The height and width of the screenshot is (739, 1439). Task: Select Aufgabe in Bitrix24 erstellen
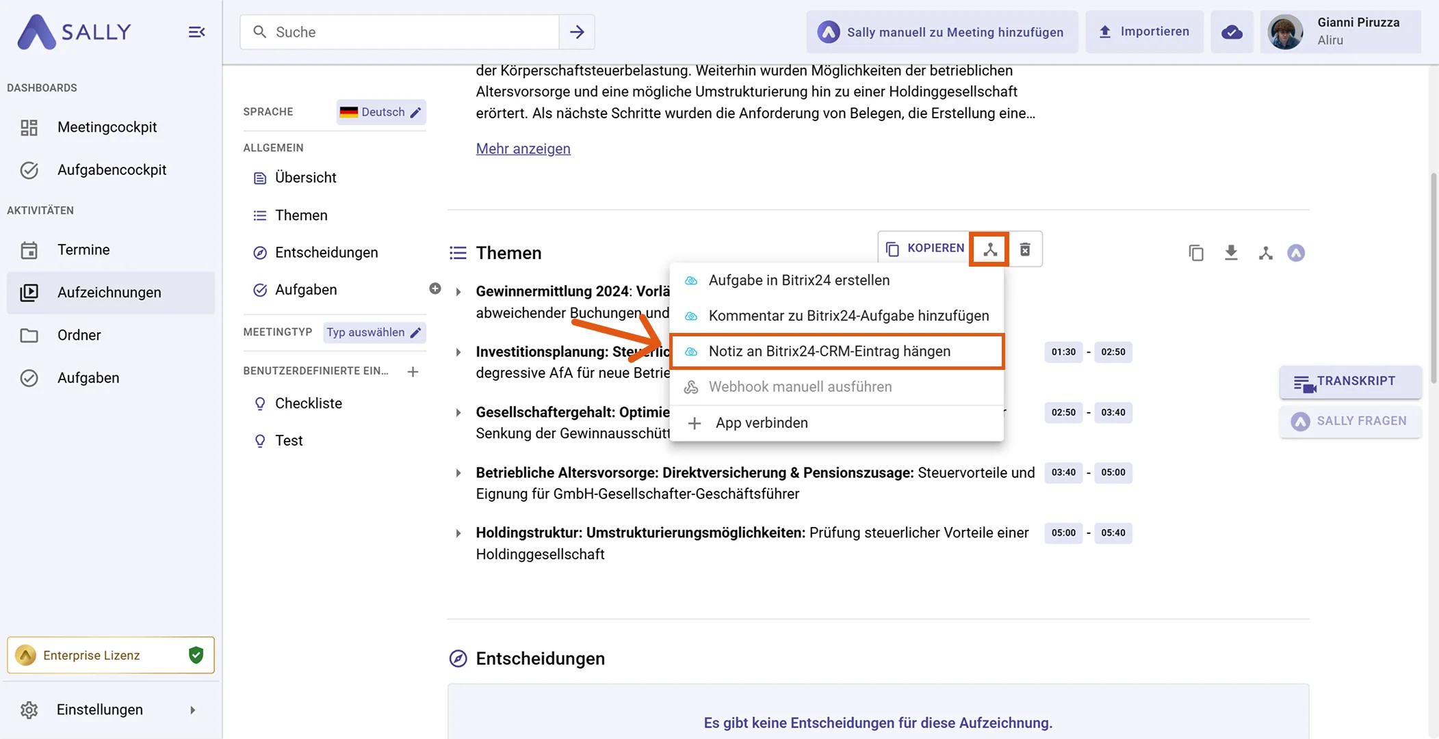[x=837, y=280]
